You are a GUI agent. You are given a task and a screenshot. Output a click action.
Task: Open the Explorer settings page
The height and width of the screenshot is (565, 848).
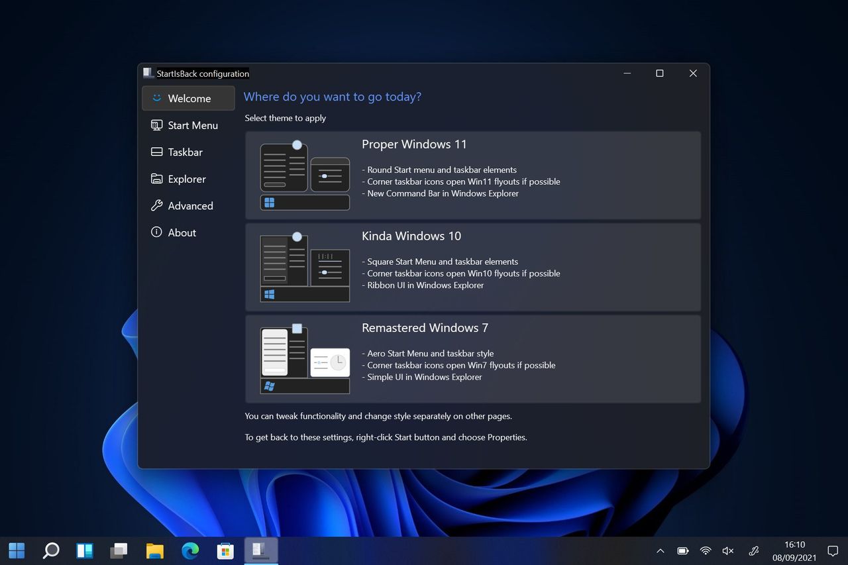point(188,179)
